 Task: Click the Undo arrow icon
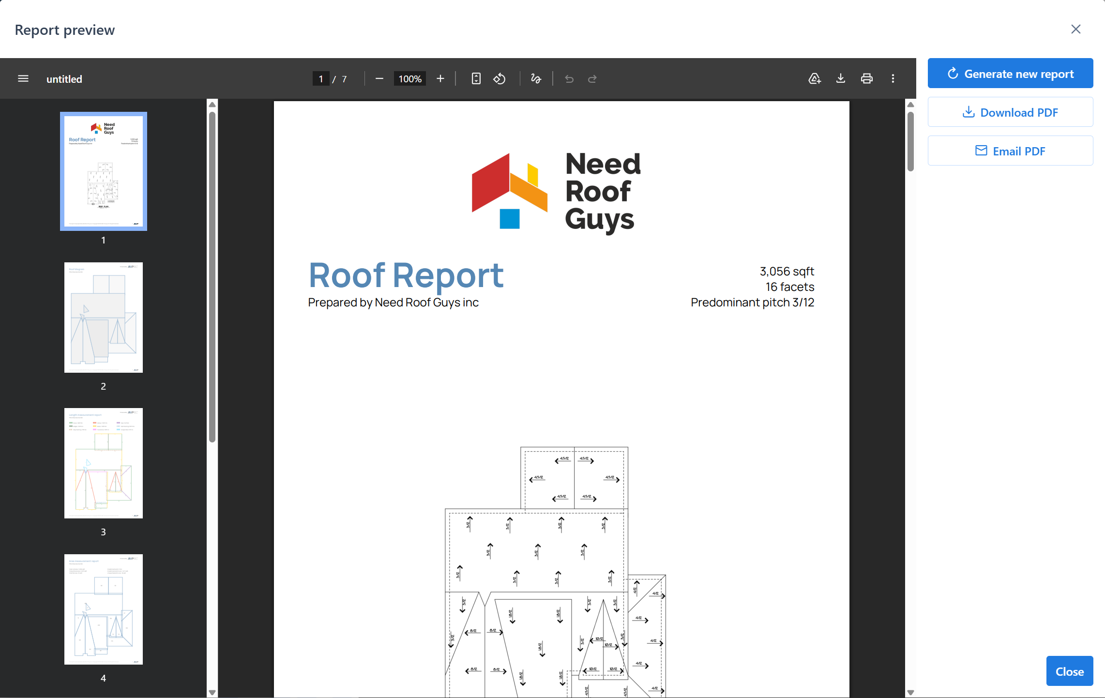tap(569, 79)
